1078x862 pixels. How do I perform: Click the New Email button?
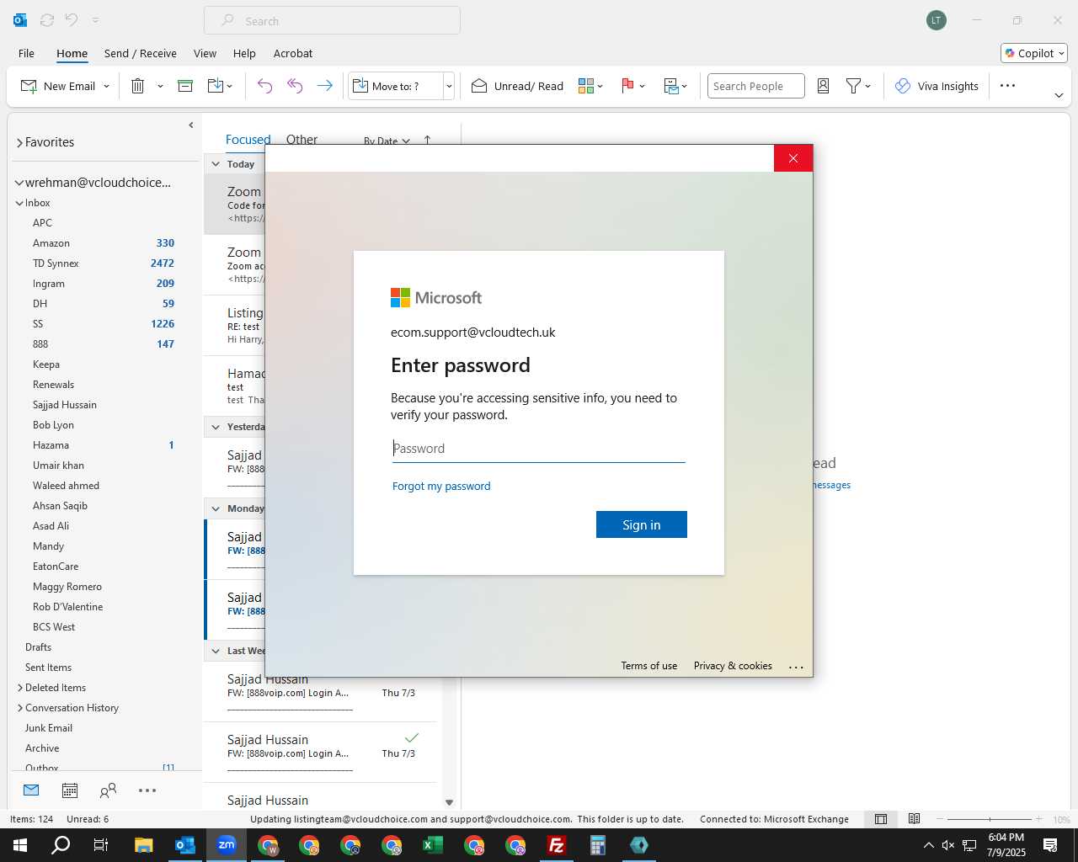(57, 86)
